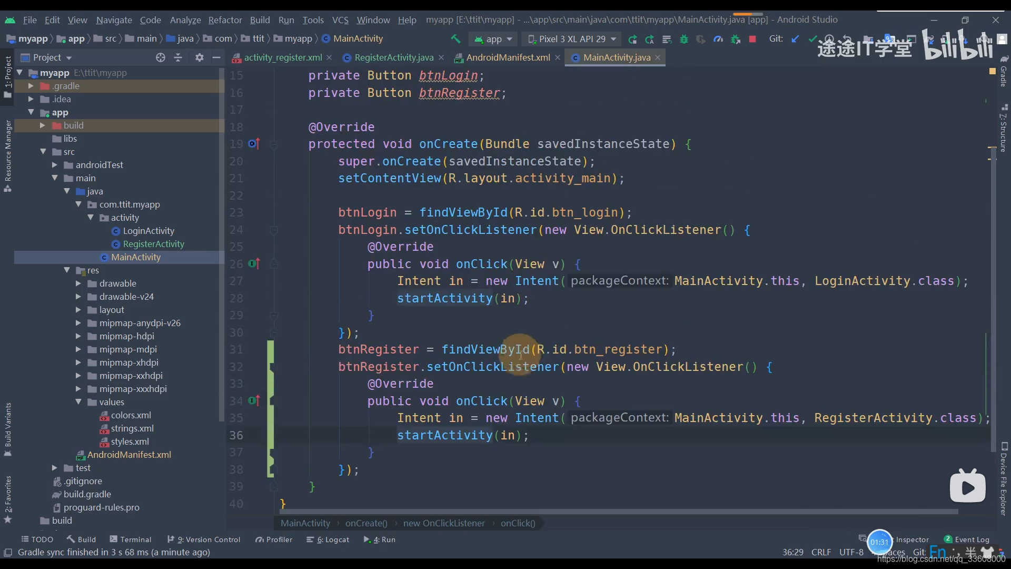The height and width of the screenshot is (569, 1011).
Task: Open the Device File Explorer side panel
Action: coord(1004,478)
